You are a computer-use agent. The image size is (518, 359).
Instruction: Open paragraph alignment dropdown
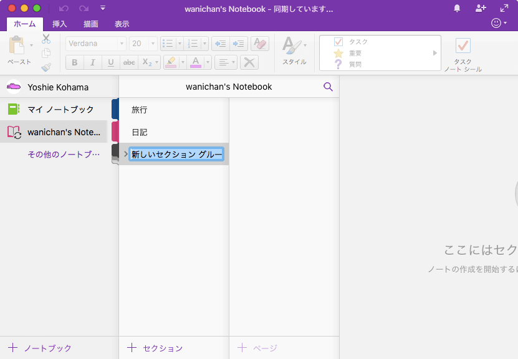click(x=226, y=62)
